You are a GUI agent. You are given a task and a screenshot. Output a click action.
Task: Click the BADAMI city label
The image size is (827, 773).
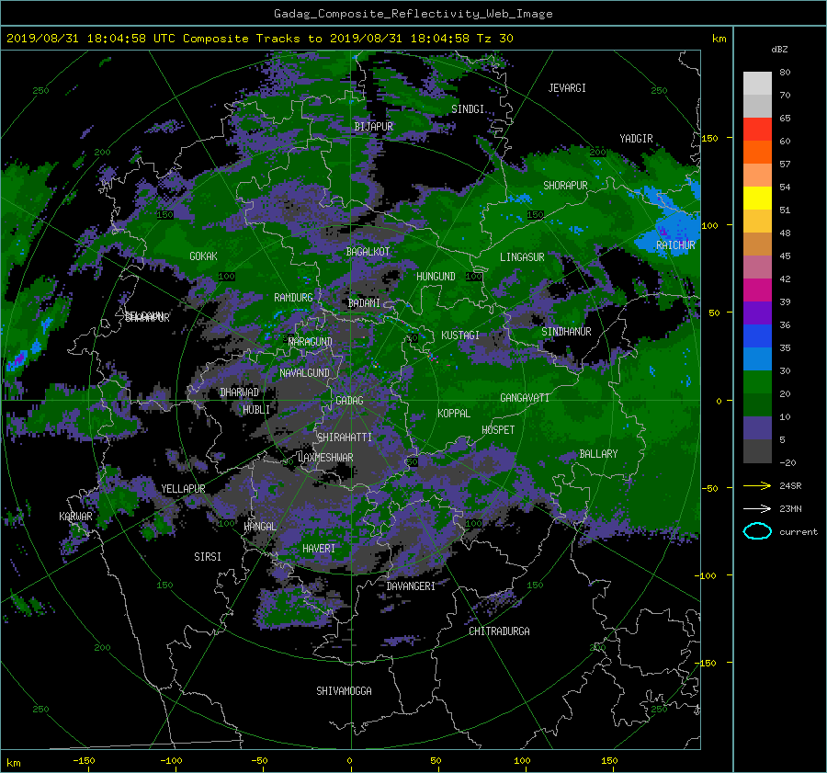[x=364, y=303]
